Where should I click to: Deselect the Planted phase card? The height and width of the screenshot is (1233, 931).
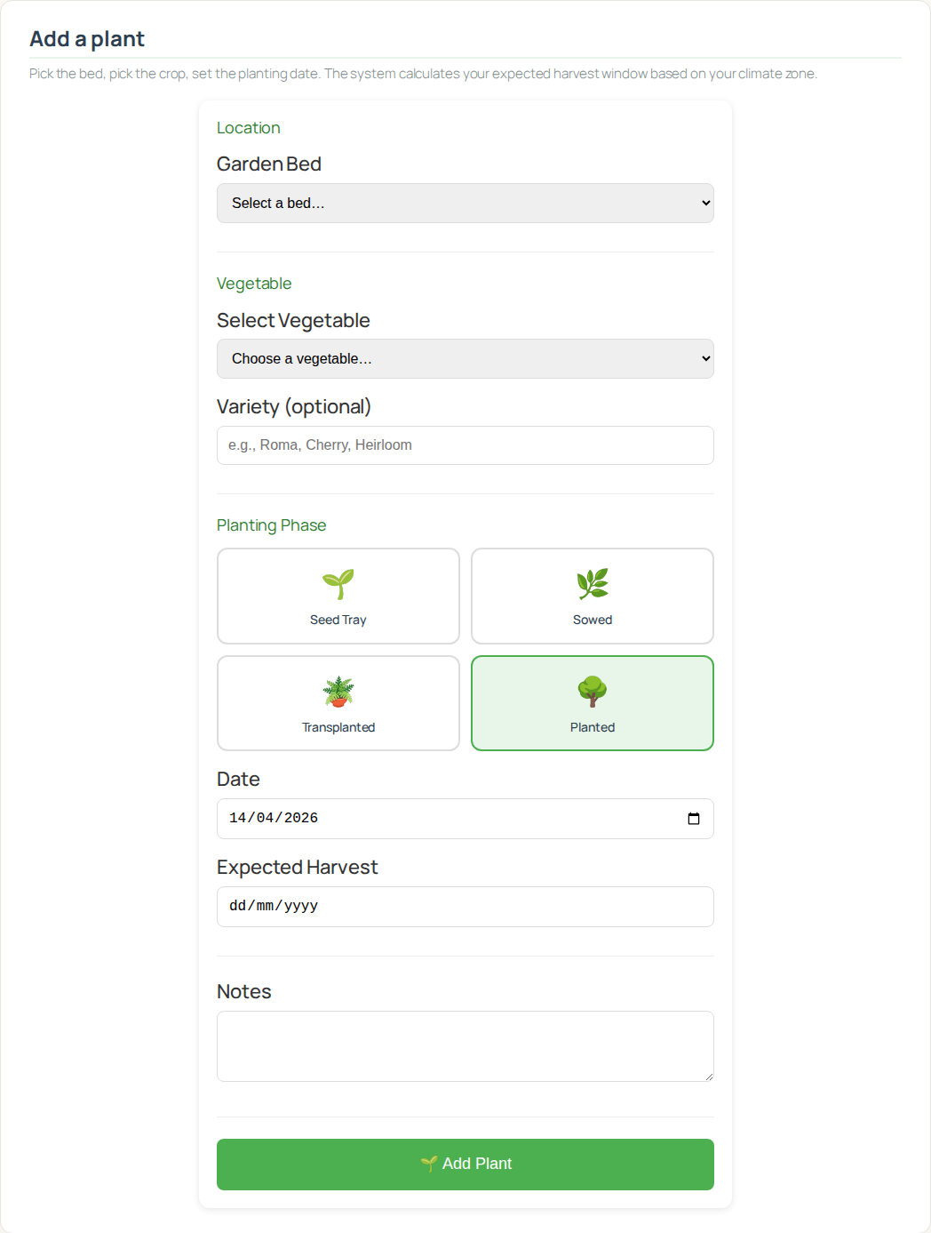coord(592,703)
